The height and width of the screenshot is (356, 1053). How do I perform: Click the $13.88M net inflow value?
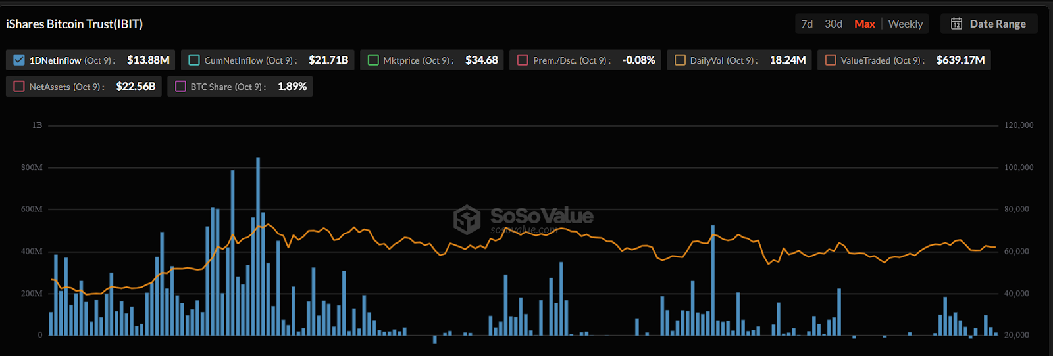point(148,60)
